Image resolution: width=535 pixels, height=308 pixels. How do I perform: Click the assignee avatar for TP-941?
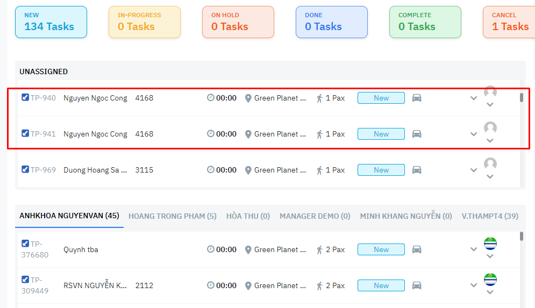(x=490, y=128)
